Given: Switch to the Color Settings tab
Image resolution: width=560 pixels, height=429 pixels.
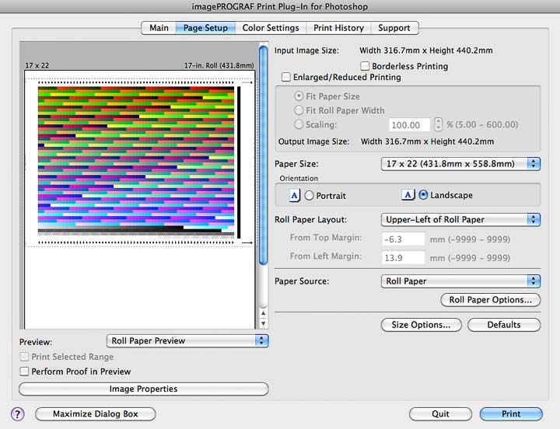Looking at the screenshot, I should coord(271,28).
